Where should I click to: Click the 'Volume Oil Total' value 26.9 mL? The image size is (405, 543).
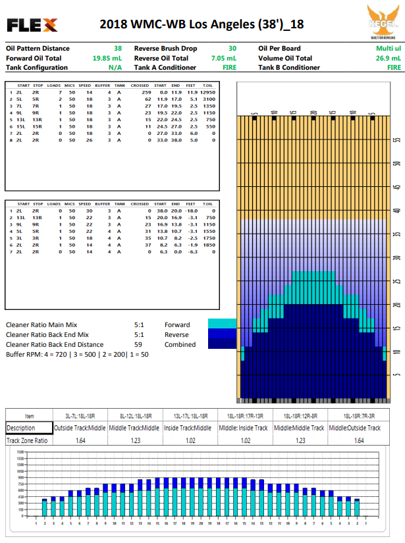point(389,58)
